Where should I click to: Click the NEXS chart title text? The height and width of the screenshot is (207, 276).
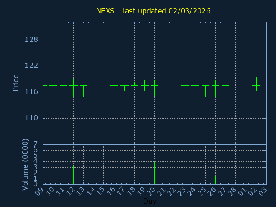(x=153, y=10)
